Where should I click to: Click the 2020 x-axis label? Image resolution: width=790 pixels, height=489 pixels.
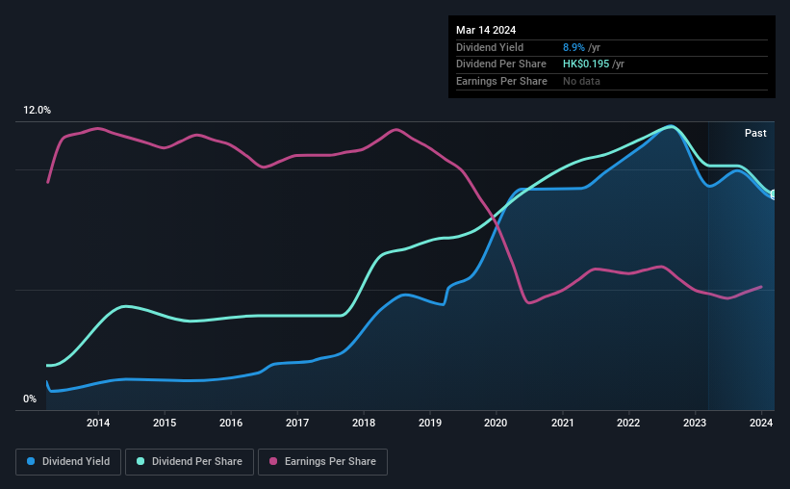tap(496, 423)
